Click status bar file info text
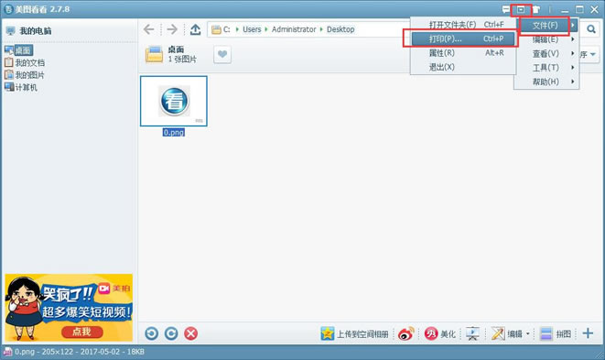Screen dimensions: 605x360 point(80,352)
